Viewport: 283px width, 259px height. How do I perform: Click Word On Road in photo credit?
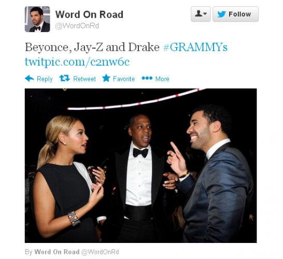tap(57, 252)
